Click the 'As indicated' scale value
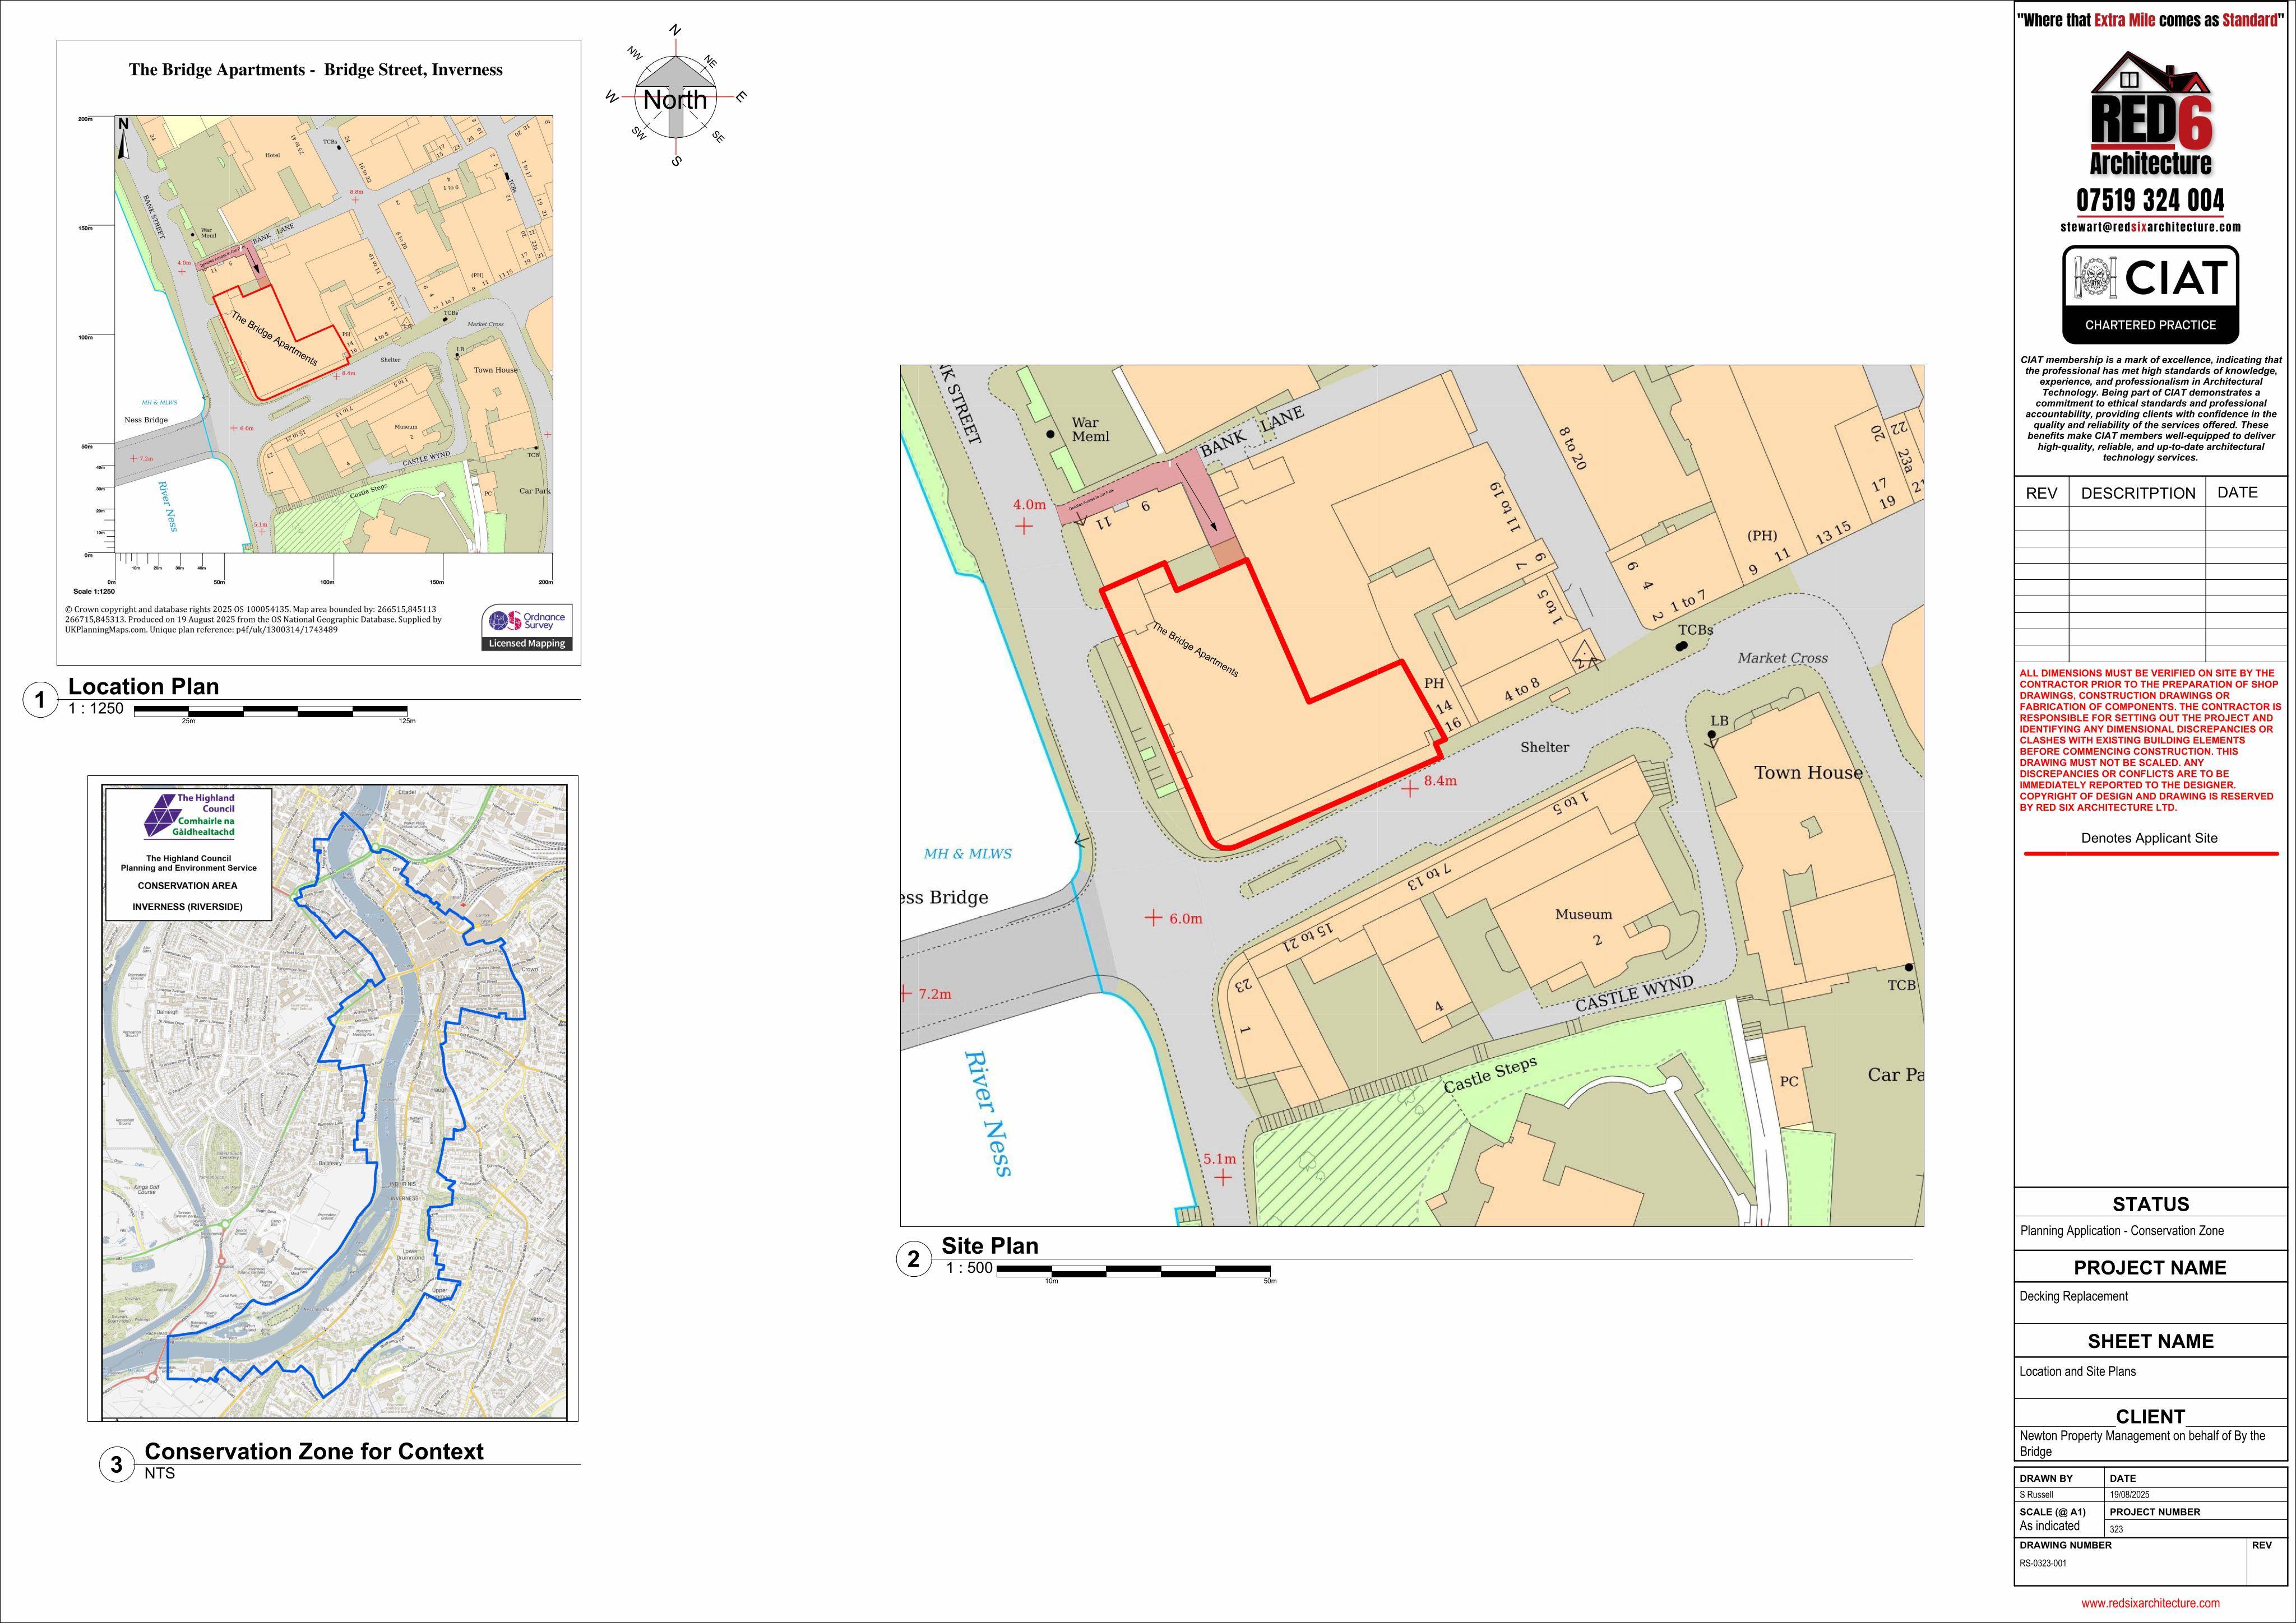2296x1623 pixels. click(2049, 1526)
